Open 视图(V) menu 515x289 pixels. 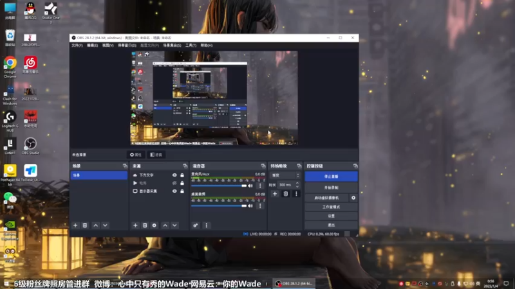click(108, 45)
